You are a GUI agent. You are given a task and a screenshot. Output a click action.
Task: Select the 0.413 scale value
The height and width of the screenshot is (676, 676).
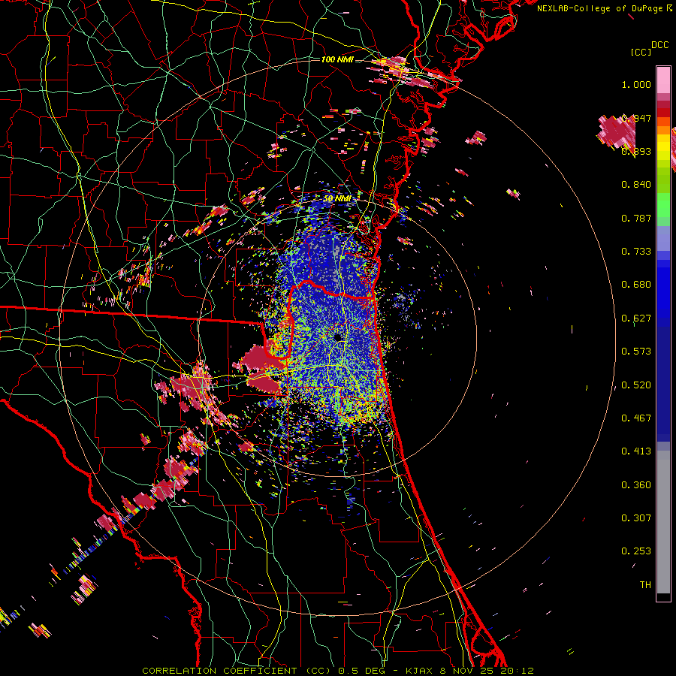(636, 451)
